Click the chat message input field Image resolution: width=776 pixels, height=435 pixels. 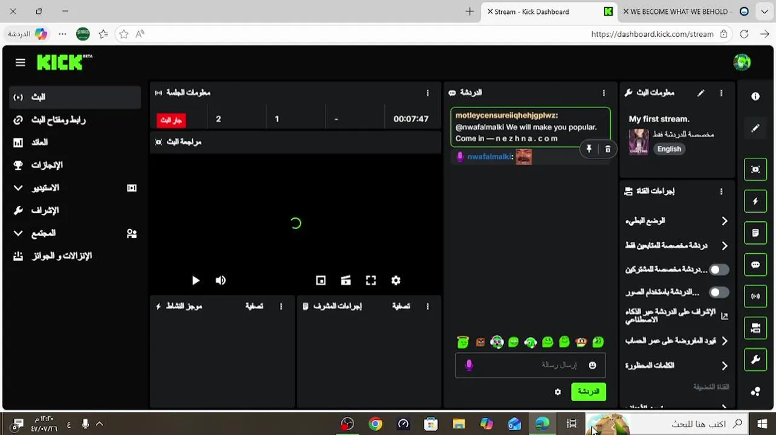(530, 365)
